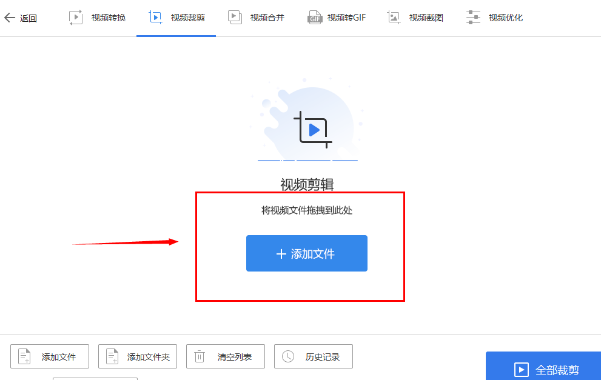
Task: Go back with the 返回 arrow
Action: (10, 18)
